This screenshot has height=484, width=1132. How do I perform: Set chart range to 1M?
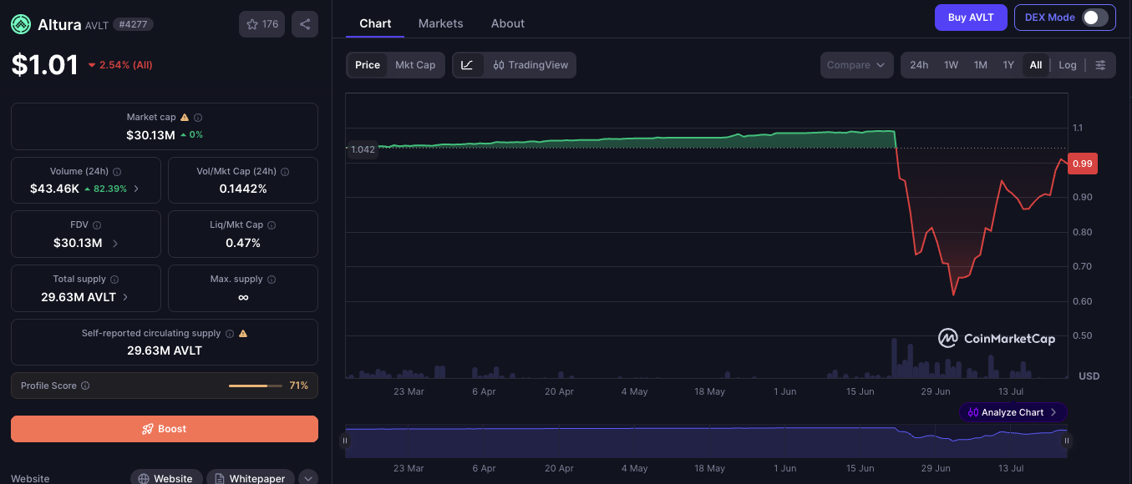coord(981,65)
